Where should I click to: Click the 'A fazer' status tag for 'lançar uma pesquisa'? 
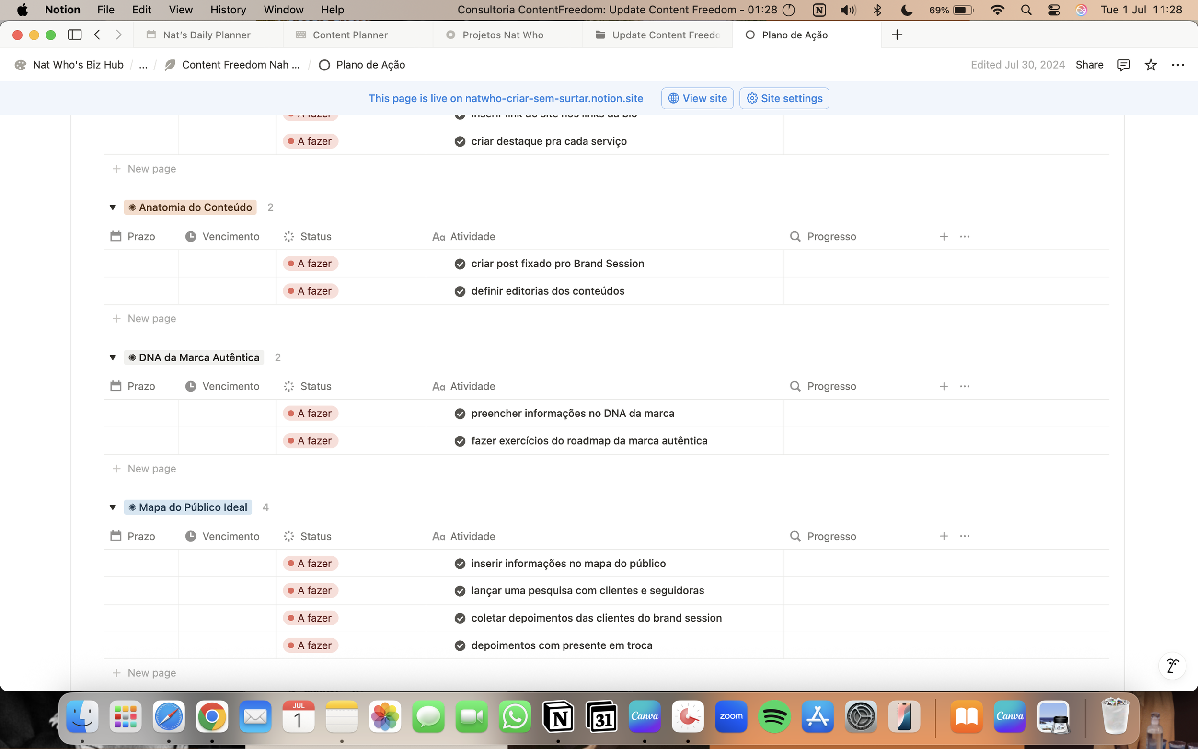[311, 590]
